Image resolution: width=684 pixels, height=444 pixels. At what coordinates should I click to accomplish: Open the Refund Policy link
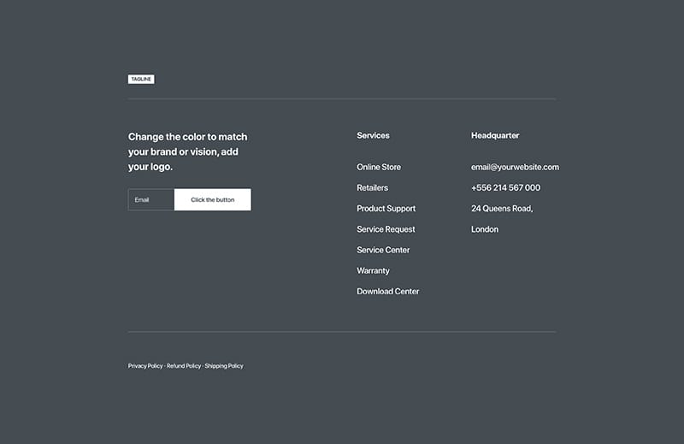[184, 366]
